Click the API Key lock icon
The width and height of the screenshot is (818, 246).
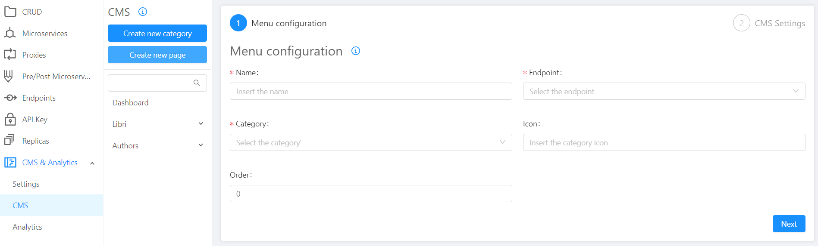coord(10,119)
